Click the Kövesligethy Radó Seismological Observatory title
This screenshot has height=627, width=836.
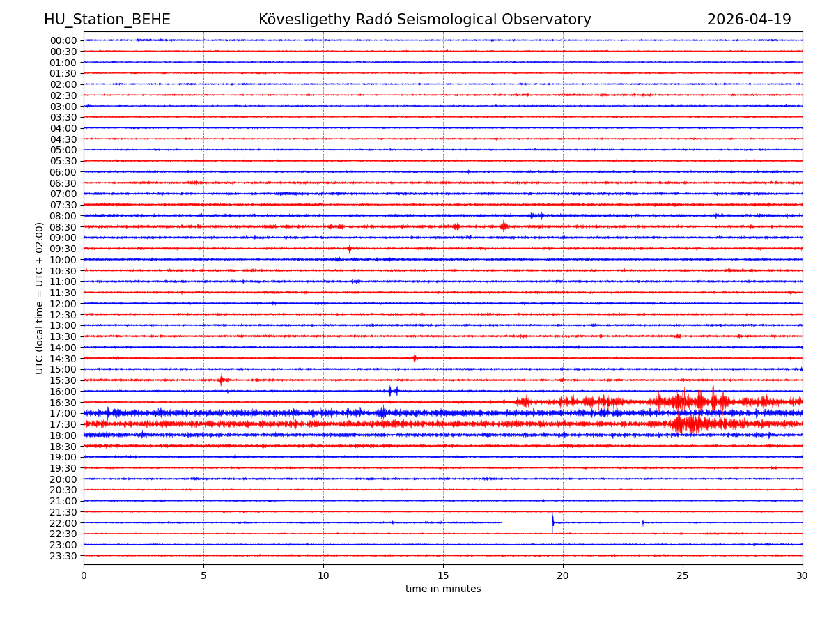click(424, 20)
